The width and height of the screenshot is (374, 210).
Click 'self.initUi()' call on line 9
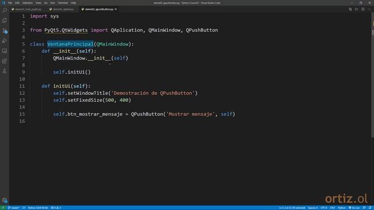point(72,72)
